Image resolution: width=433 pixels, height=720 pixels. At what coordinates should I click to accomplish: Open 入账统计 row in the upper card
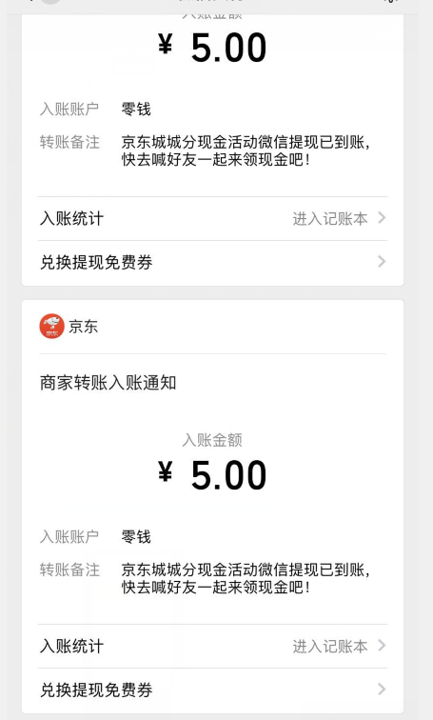[212, 219]
